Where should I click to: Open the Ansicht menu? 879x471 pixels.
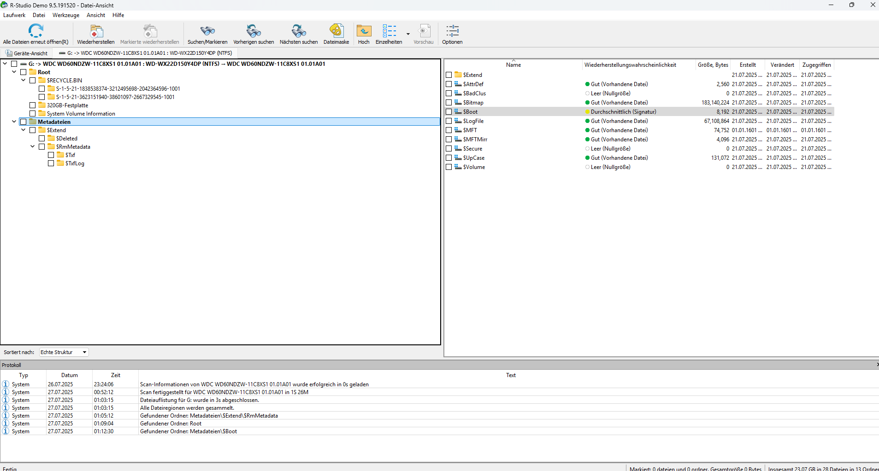(96, 15)
